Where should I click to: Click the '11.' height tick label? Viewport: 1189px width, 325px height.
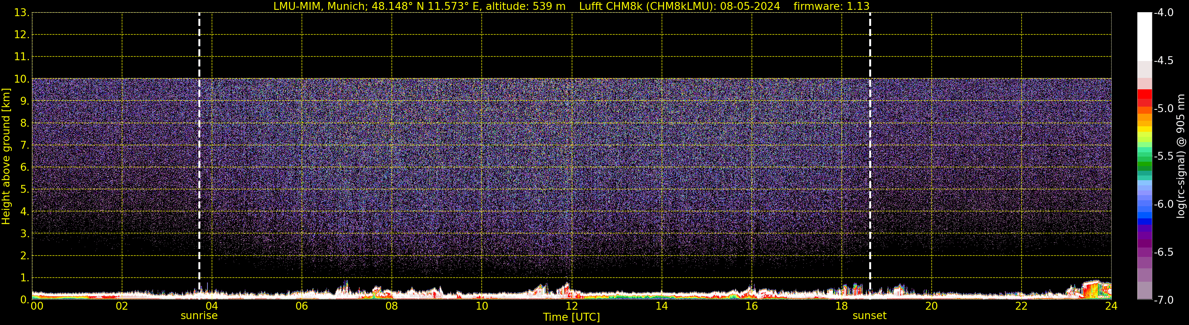pyautogui.click(x=22, y=57)
